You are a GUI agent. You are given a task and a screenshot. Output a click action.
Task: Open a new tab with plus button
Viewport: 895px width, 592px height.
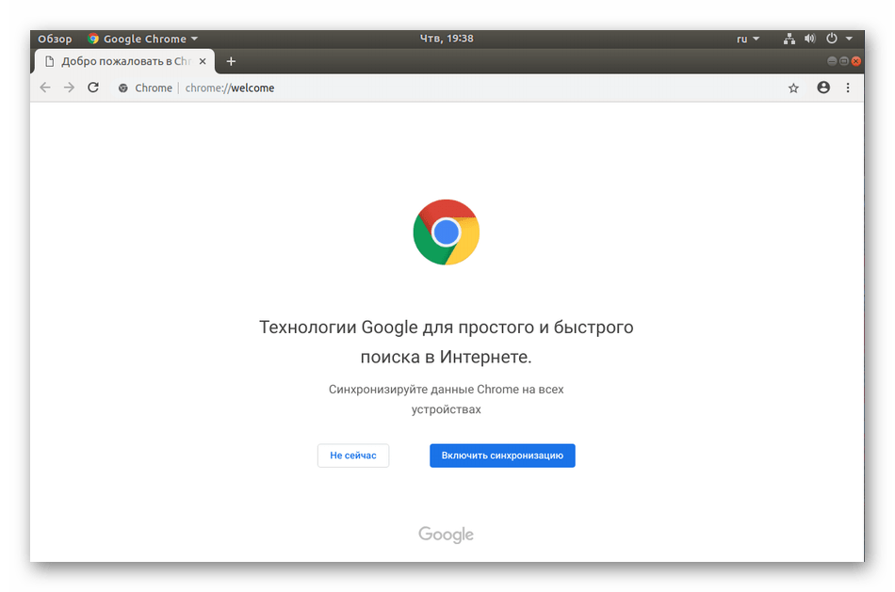(x=231, y=61)
